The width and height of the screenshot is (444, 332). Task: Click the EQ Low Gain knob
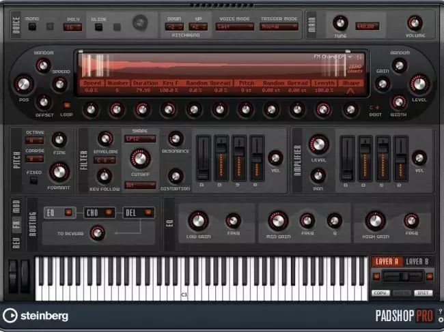198,220
